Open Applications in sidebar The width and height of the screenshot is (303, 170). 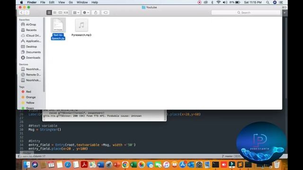click(31, 41)
